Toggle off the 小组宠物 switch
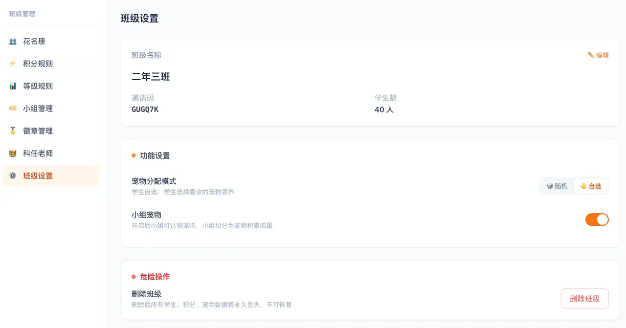 [x=597, y=219]
